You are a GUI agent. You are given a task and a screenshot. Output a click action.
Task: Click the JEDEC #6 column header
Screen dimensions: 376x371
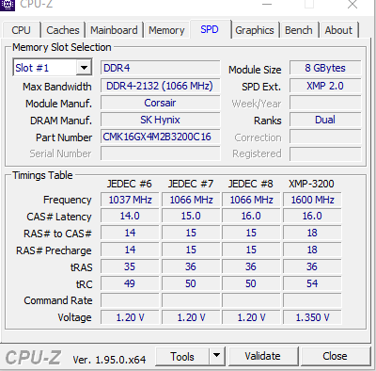tap(130, 184)
